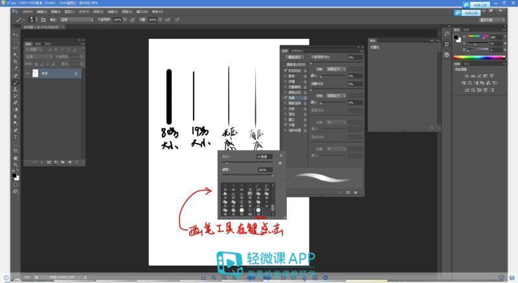Select the Move tool
The image size is (518, 283).
pyautogui.click(x=16, y=34)
